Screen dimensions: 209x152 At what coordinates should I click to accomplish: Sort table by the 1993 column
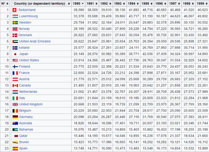tap(120, 3)
